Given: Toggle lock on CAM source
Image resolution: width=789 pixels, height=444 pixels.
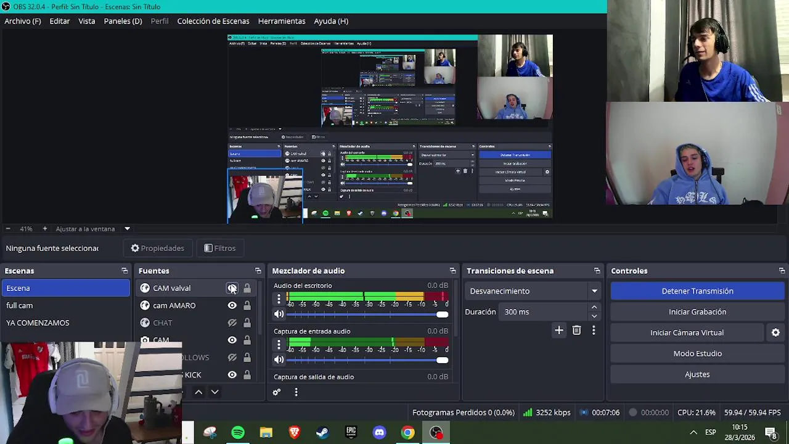Looking at the screenshot, I should 247,340.
